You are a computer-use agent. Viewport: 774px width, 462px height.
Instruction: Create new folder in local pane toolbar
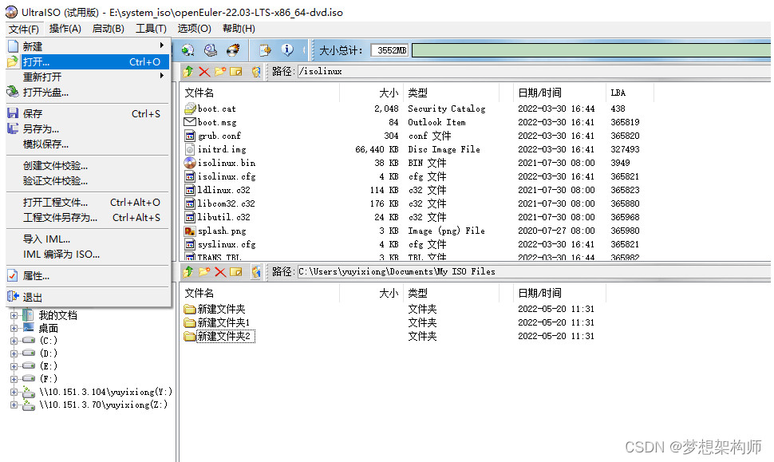tap(204, 271)
